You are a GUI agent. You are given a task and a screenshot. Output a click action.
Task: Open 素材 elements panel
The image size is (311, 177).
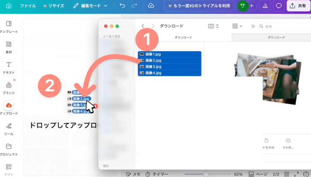[9, 47]
